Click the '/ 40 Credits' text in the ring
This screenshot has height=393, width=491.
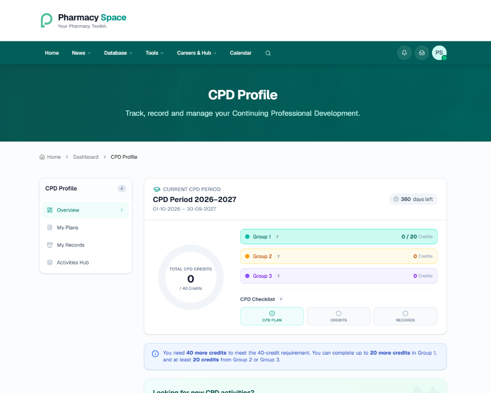191,288
